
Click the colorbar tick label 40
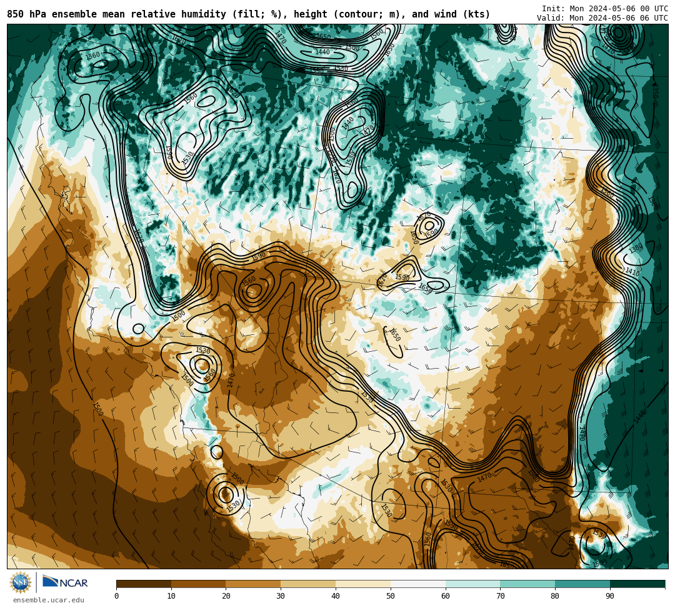pyautogui.click(x=336, y=596)
